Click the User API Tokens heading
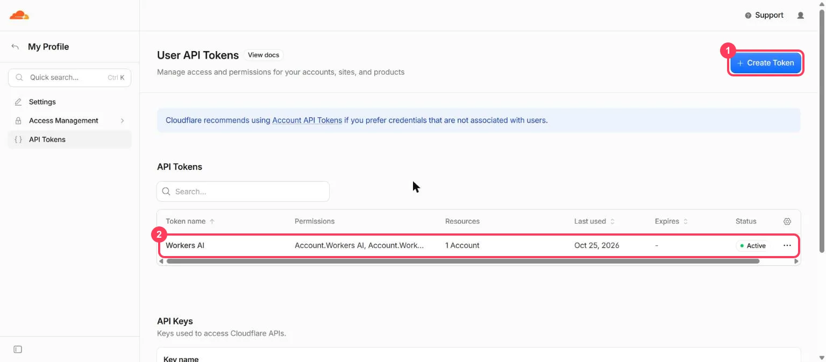Screen dimensions: 826x362 tap(198, 55)
